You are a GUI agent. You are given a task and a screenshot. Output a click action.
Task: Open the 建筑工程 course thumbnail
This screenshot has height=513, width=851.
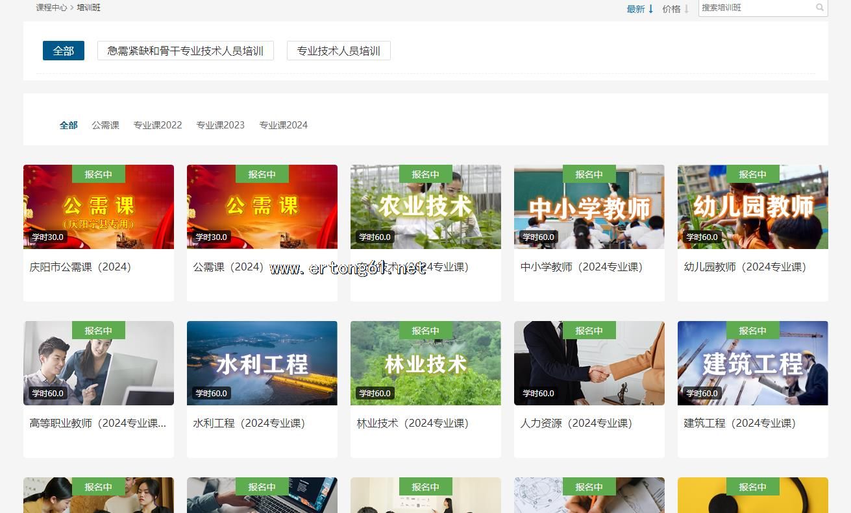pos(752,364)
